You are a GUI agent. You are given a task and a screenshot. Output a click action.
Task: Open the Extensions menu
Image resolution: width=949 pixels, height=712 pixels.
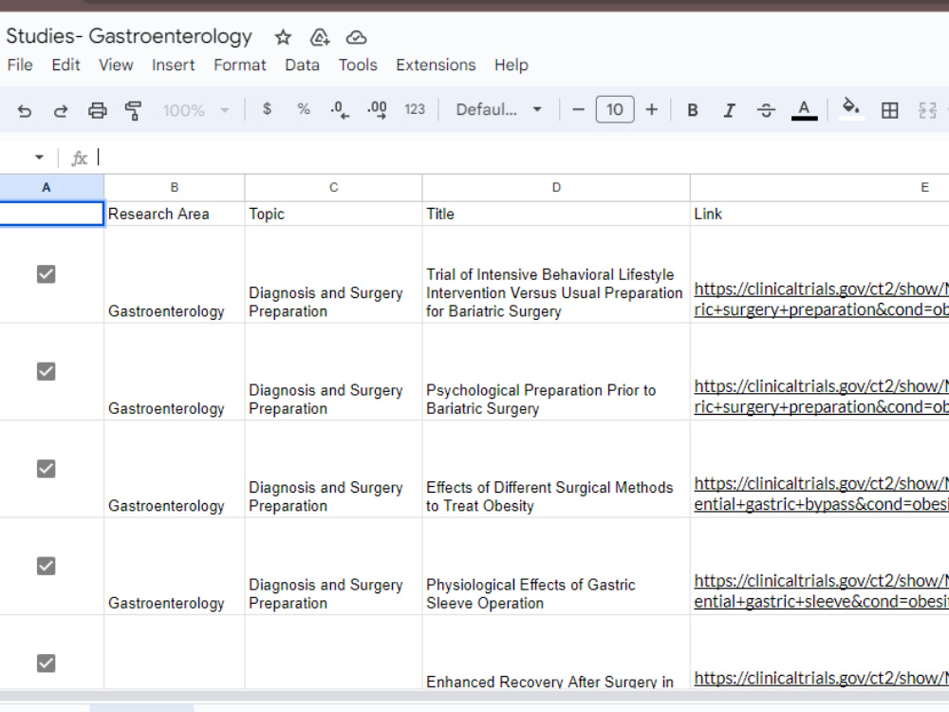pos(436,65)
